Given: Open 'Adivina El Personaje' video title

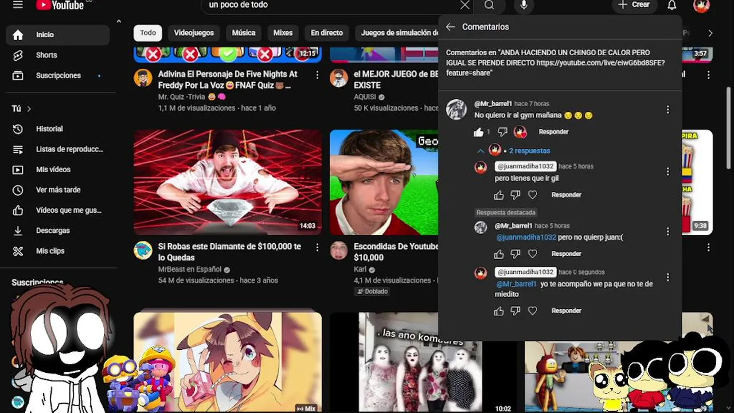Looking at the screenshot, I should click(228, 80).
